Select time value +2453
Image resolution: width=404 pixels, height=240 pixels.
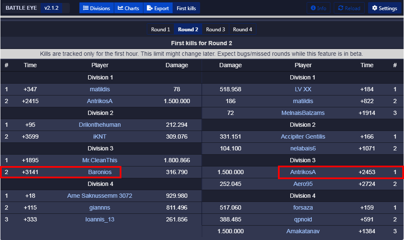click(367, 172)
